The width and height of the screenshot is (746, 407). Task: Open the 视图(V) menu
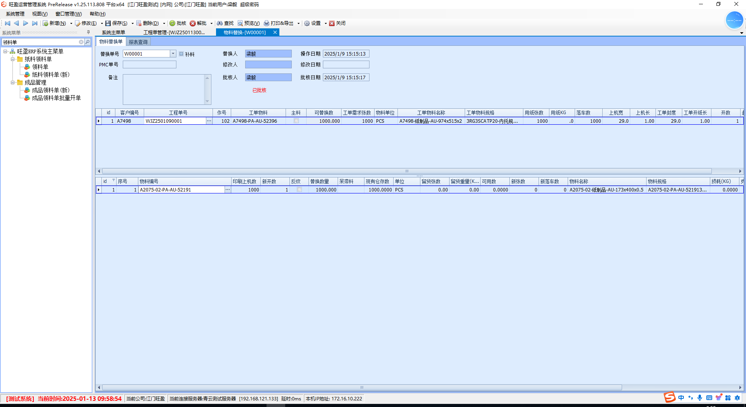click(40, 14)
